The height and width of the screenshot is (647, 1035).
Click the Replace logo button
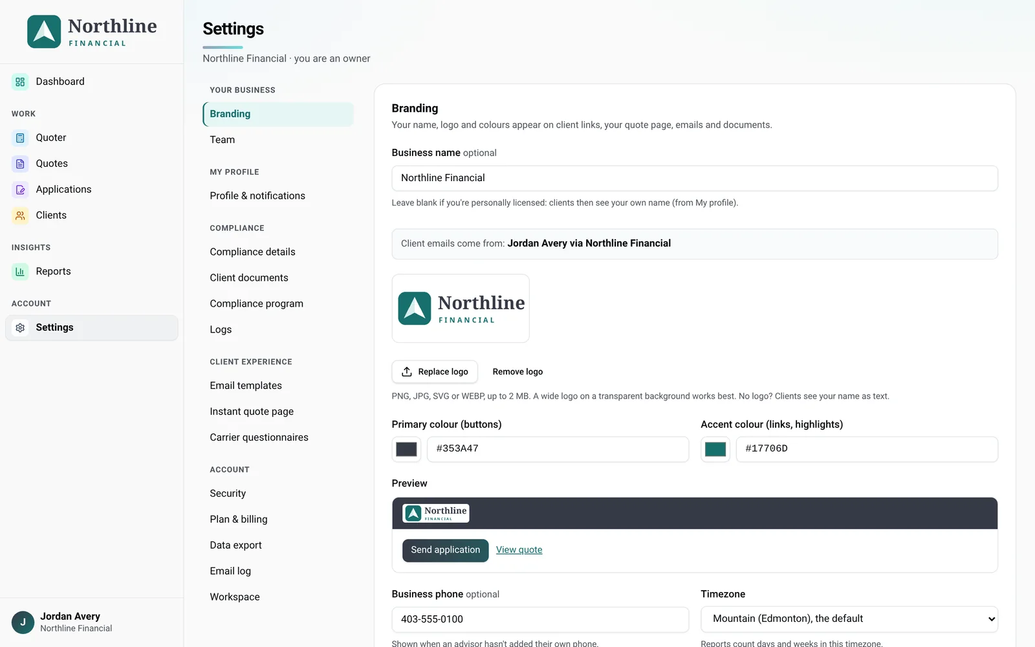click(435, 372)
